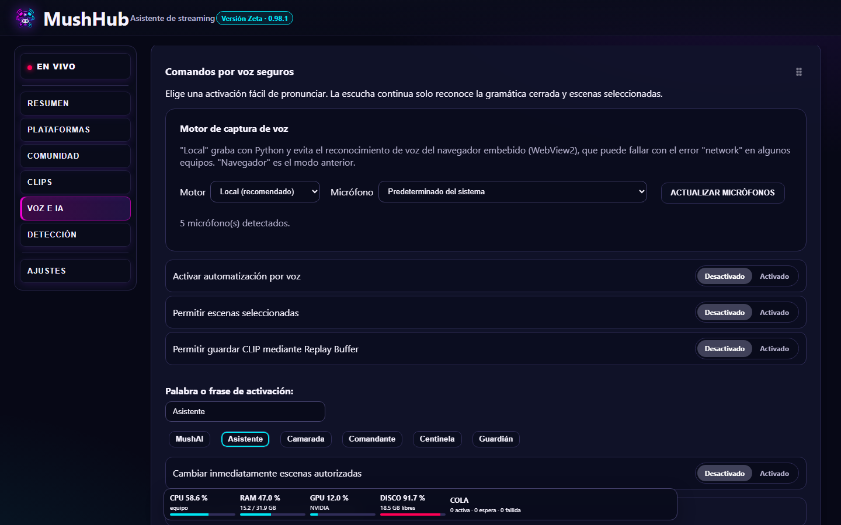This screenshot has height=525, width=841.
Task: Click '5 micrófono(s) detectados.' text
Action: [235, 223]
